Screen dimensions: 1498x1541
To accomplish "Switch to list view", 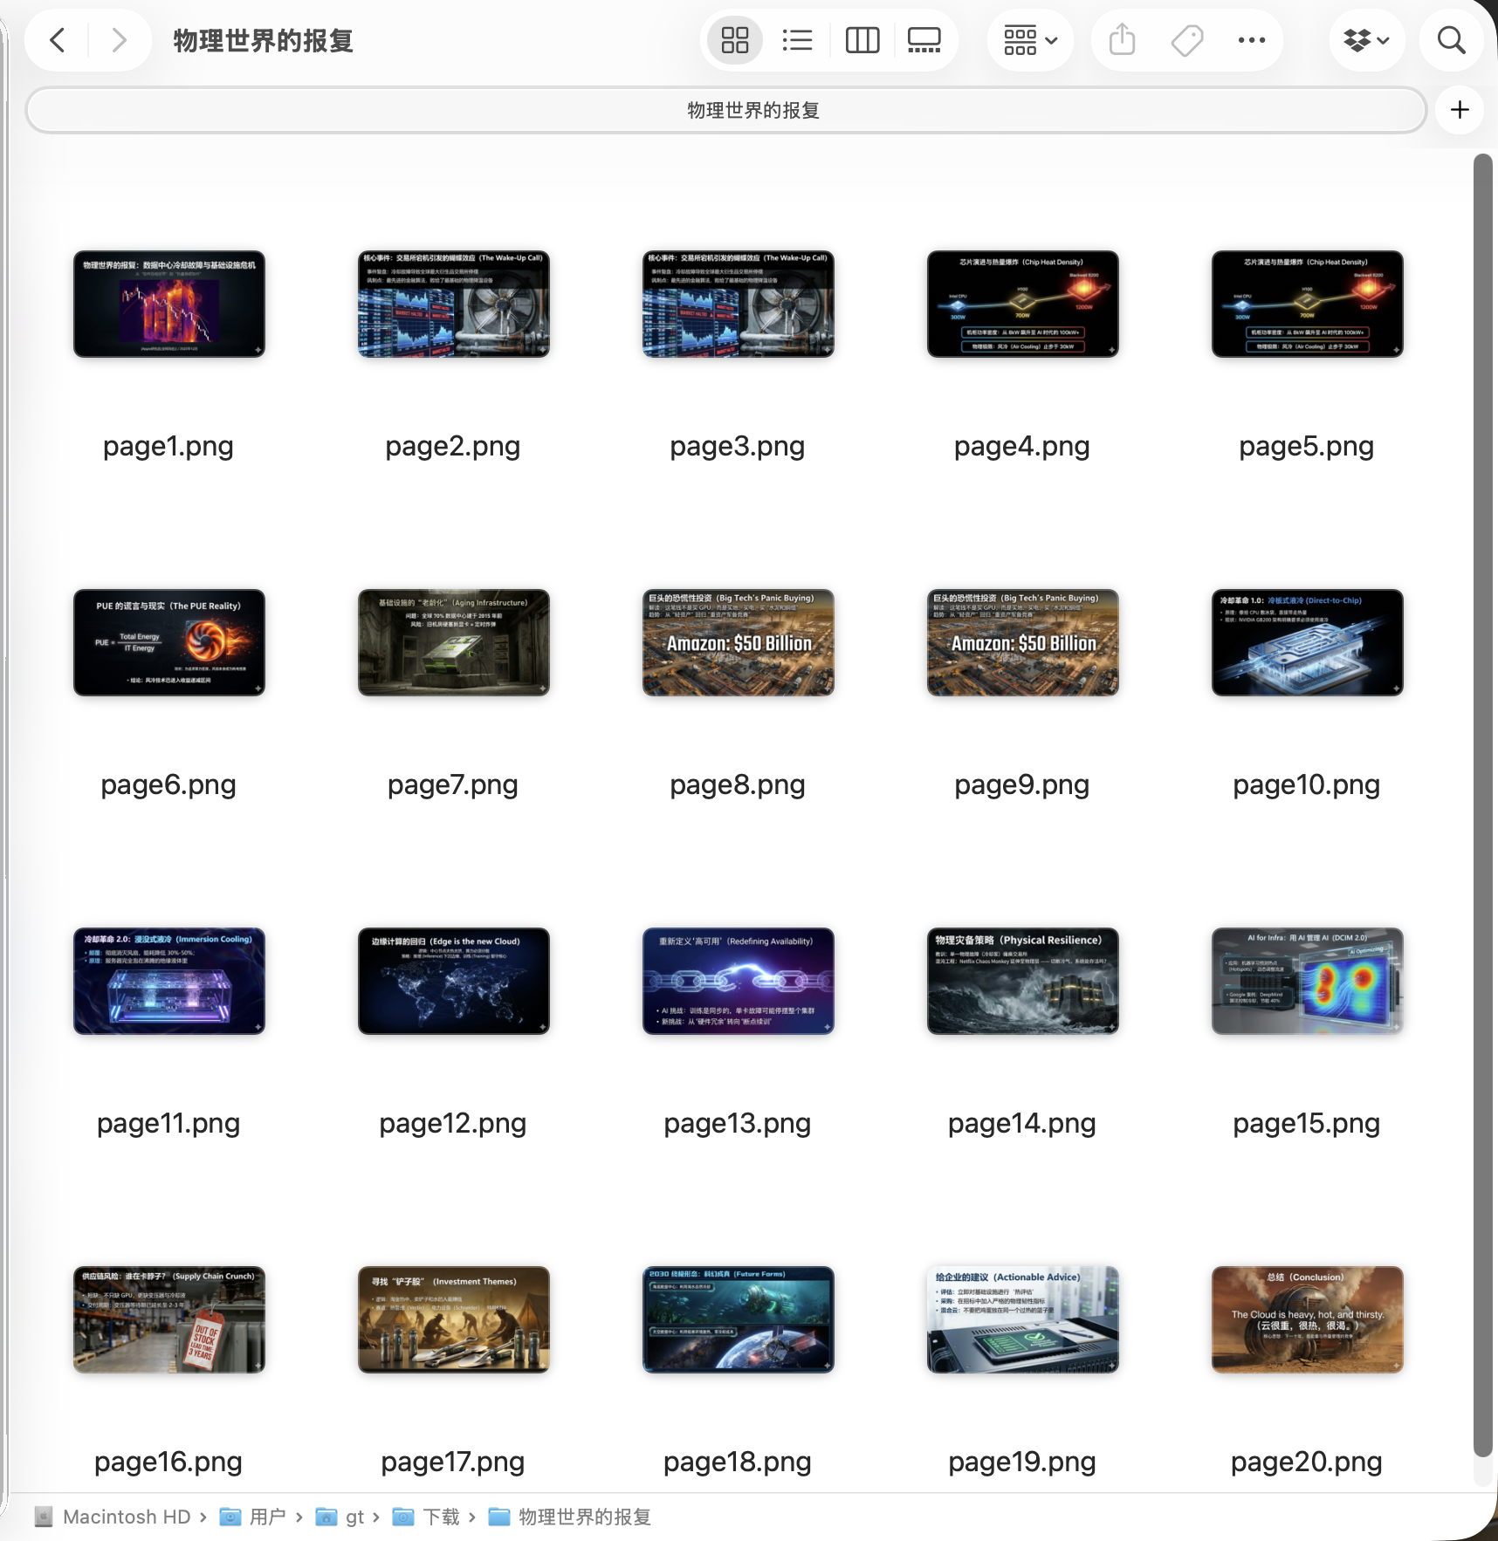I will (797, 40).
